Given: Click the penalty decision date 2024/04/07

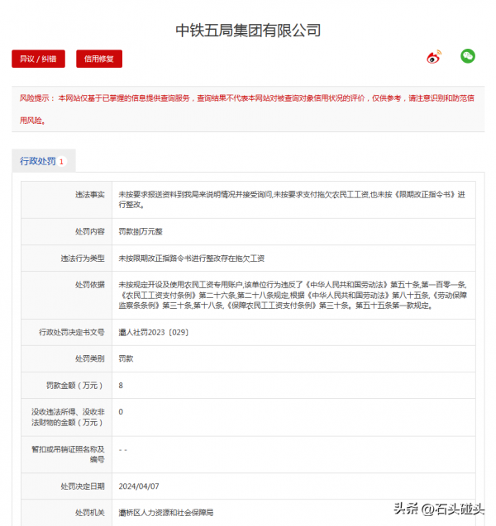Looking at the screenshot, I should tap(137, 486).
